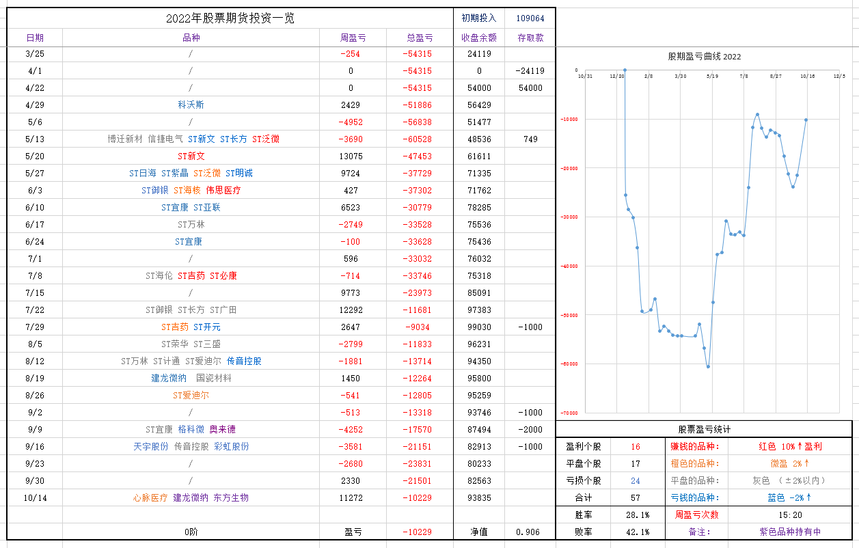The width and height of the screenshot is (859, 548).
Task: Click the 紫色品种持有中 note cell
Action: coord(791,532)
